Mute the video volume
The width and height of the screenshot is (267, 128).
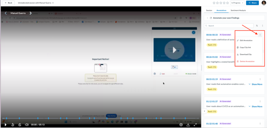pos(27,125)
